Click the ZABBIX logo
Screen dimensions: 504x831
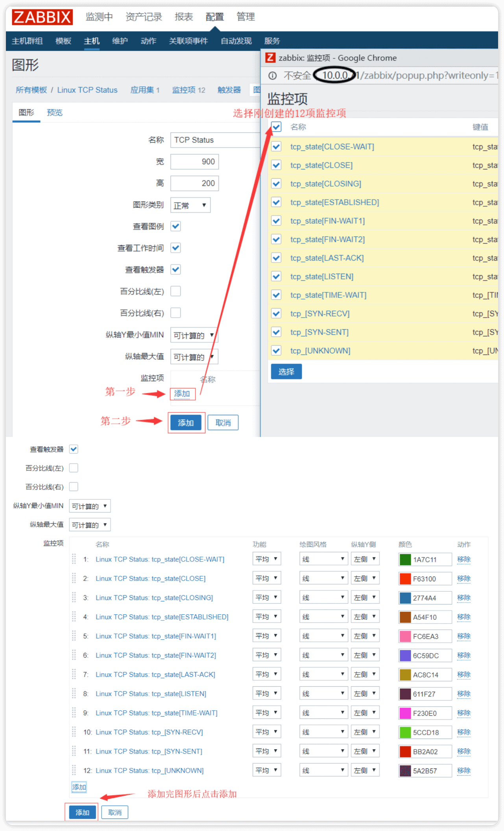point(42,17)
